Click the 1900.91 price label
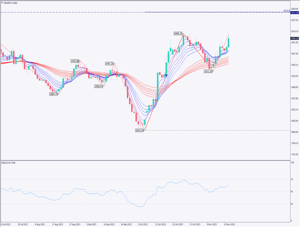 (x=98, y=86)
